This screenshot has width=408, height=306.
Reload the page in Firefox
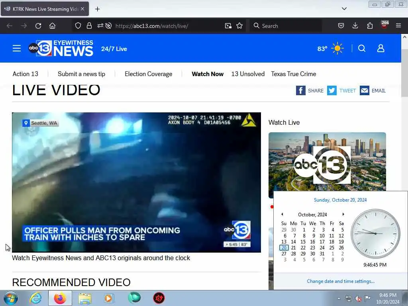pyautogui.click(x=38, y=26)
